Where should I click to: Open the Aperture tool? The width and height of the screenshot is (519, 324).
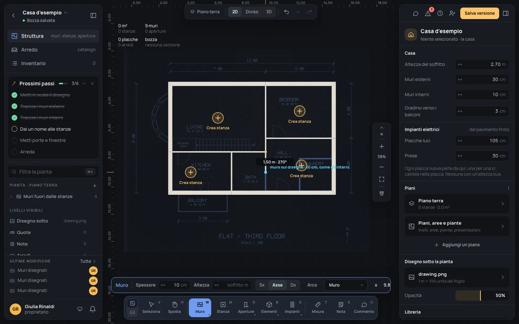[246, 307]
